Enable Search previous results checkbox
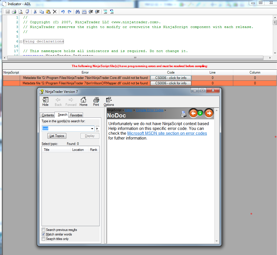Image resolution: width=277 pixels, height=255 pixels. [x=43, y=230]
